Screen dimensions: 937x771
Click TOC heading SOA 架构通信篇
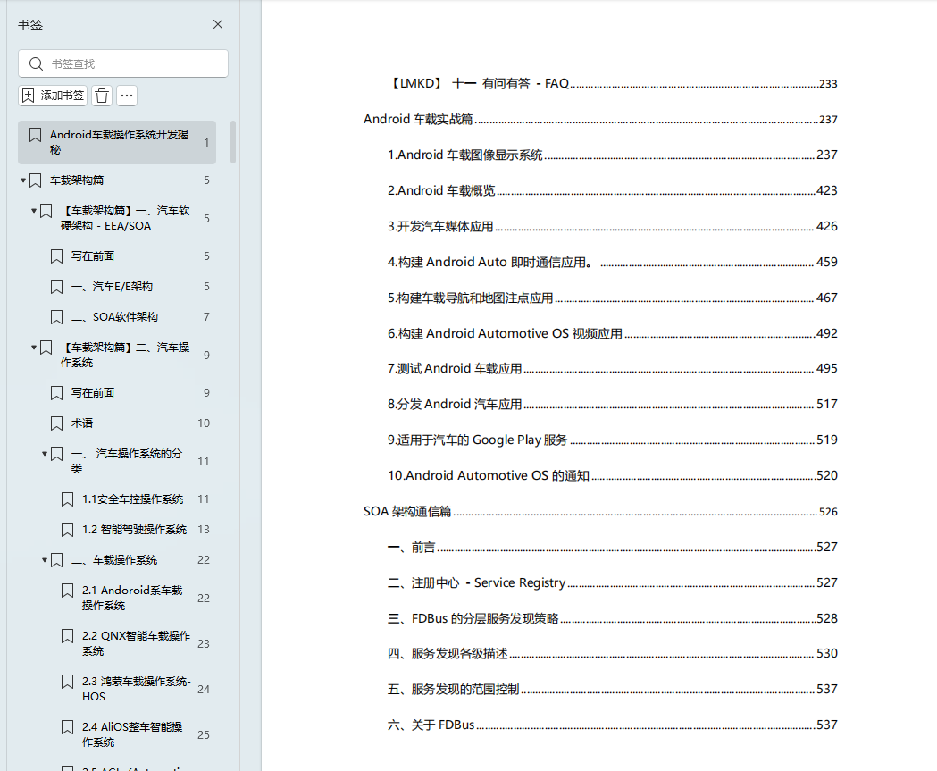pos(600,512)
